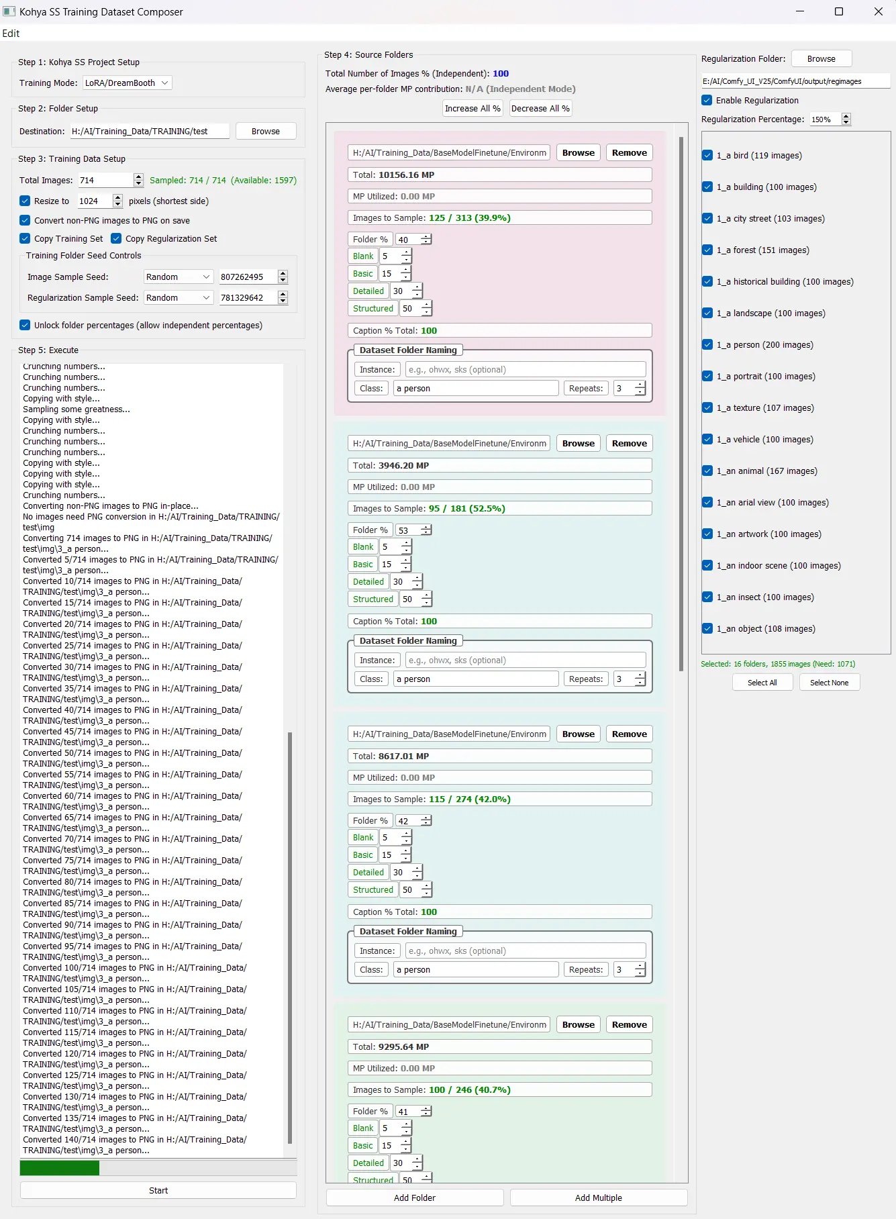
Task: Toggle Unlock folder percentages checkbox
Action: pos(25,325)
